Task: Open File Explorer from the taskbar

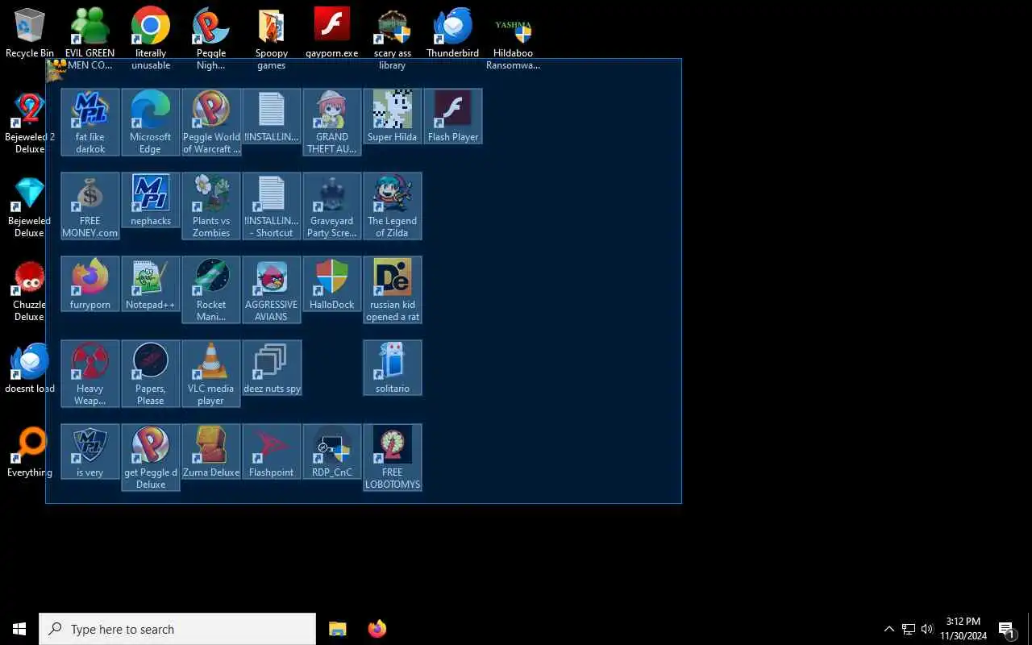Action: coord(338,629)
